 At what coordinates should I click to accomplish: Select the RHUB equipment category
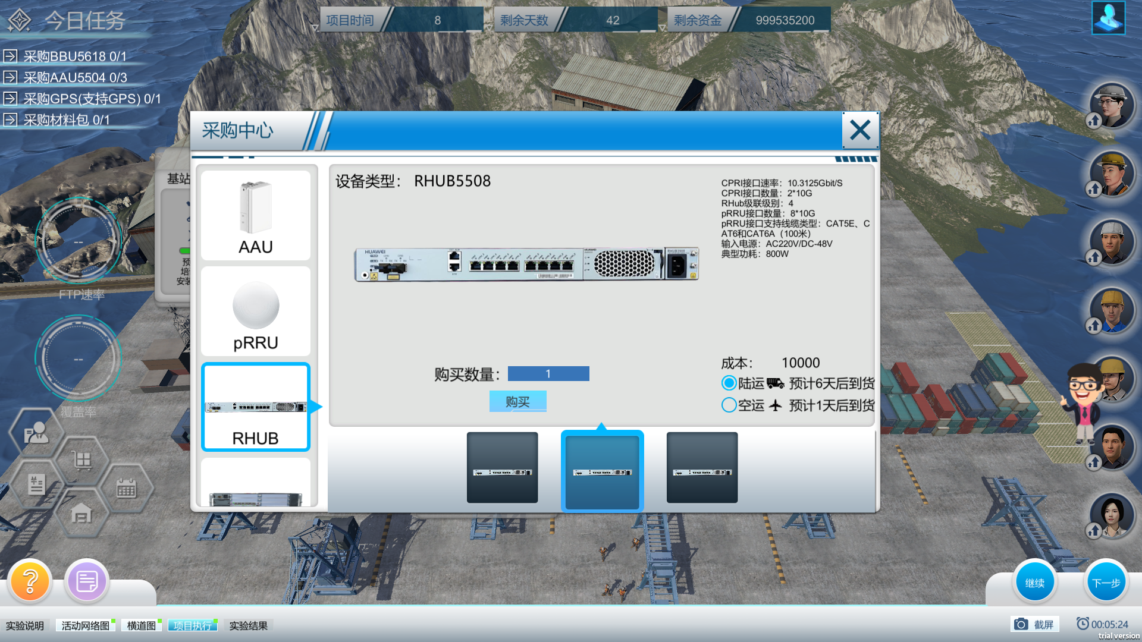coord(256,407)
